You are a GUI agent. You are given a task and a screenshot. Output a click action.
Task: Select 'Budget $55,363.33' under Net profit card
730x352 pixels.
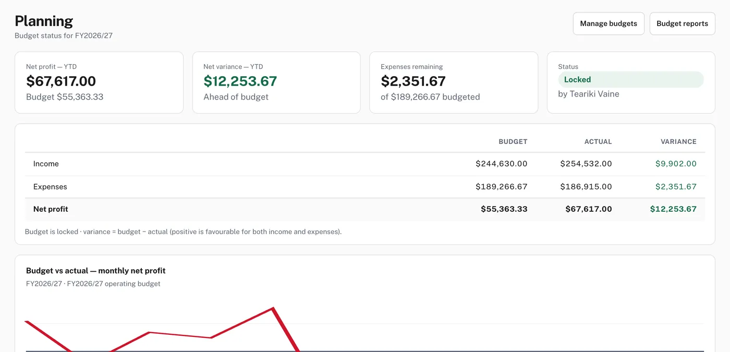(65, 97)
